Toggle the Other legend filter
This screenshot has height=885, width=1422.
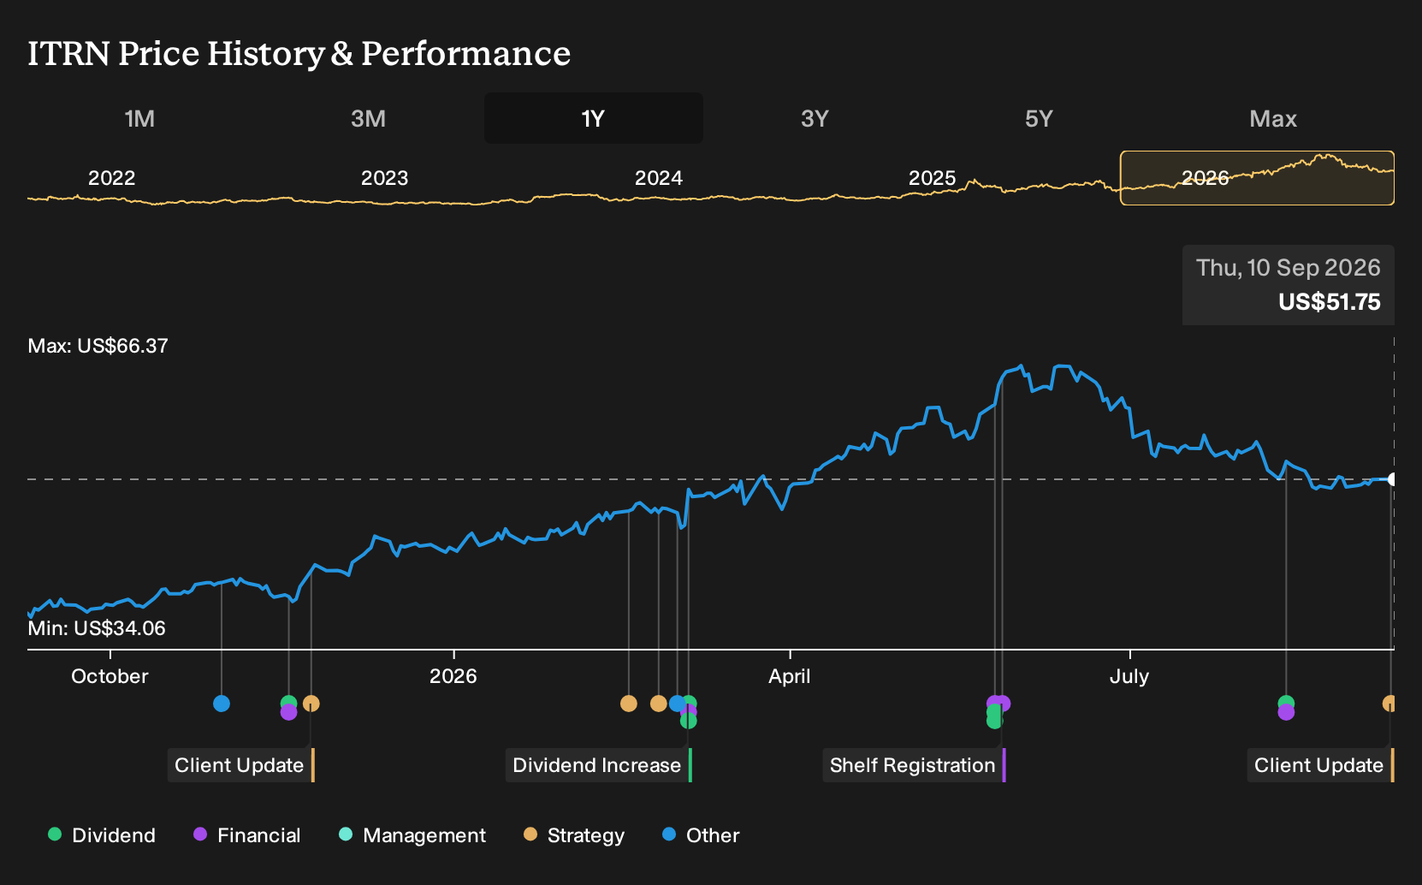(700, 835)
